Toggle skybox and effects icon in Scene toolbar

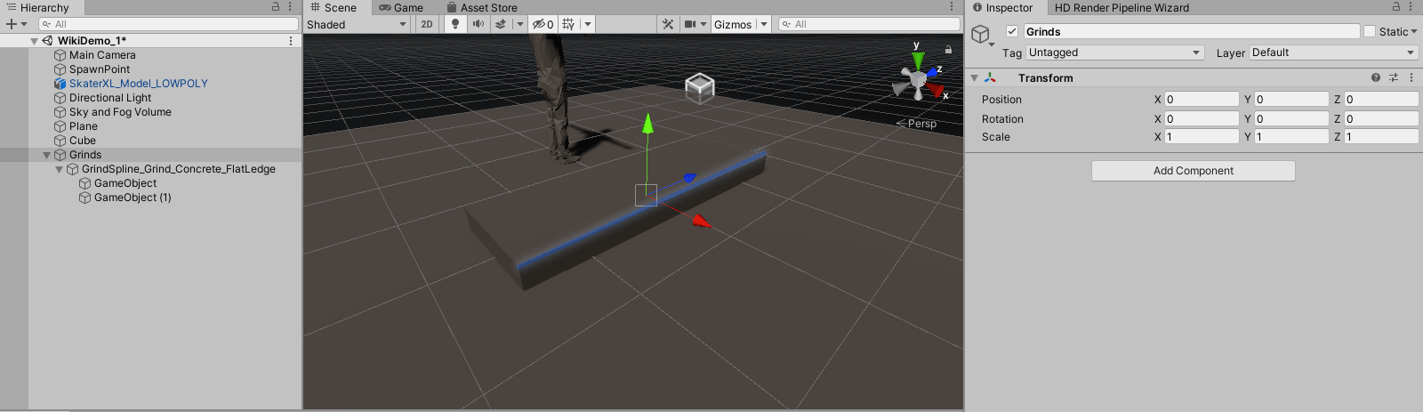(x=501, y=24)
